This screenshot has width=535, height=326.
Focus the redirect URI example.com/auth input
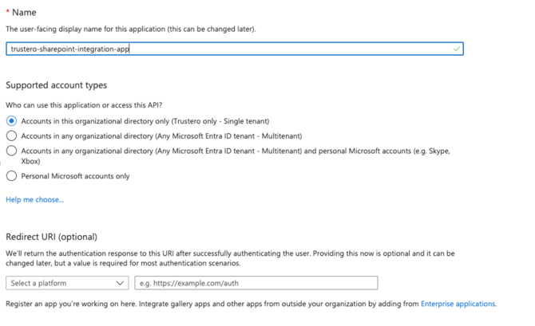256,283
